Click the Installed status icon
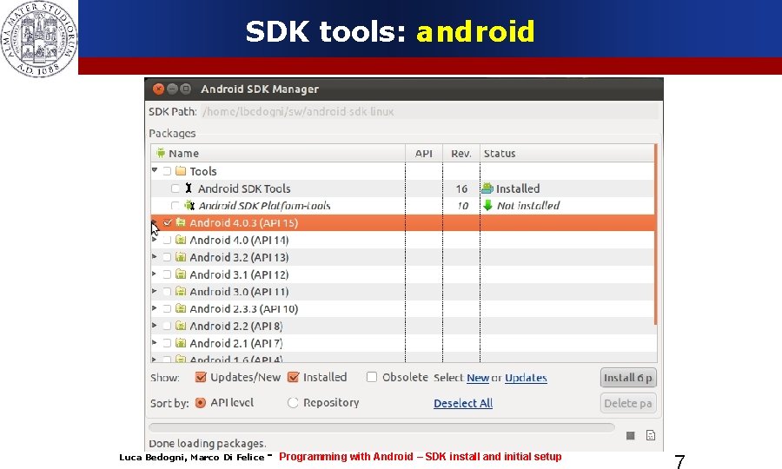 click(487, 188)
